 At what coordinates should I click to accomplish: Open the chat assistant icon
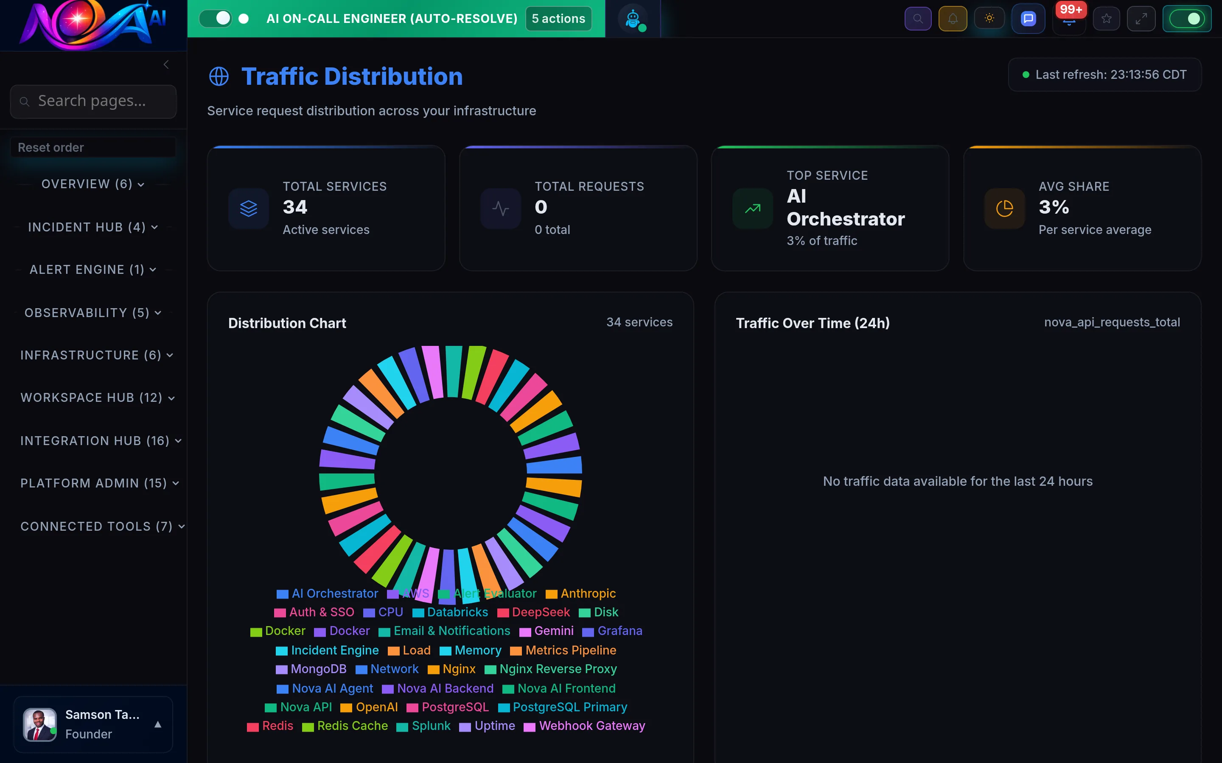pos(1028,18)
